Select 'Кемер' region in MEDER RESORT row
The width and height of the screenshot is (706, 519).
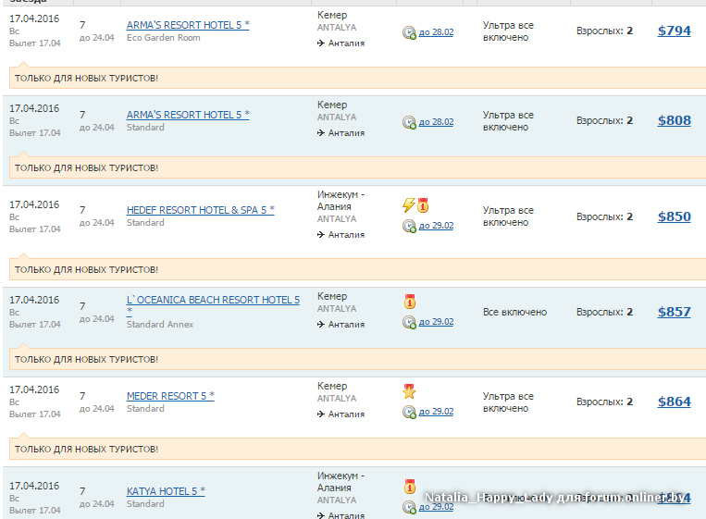[x=332, y=386]
